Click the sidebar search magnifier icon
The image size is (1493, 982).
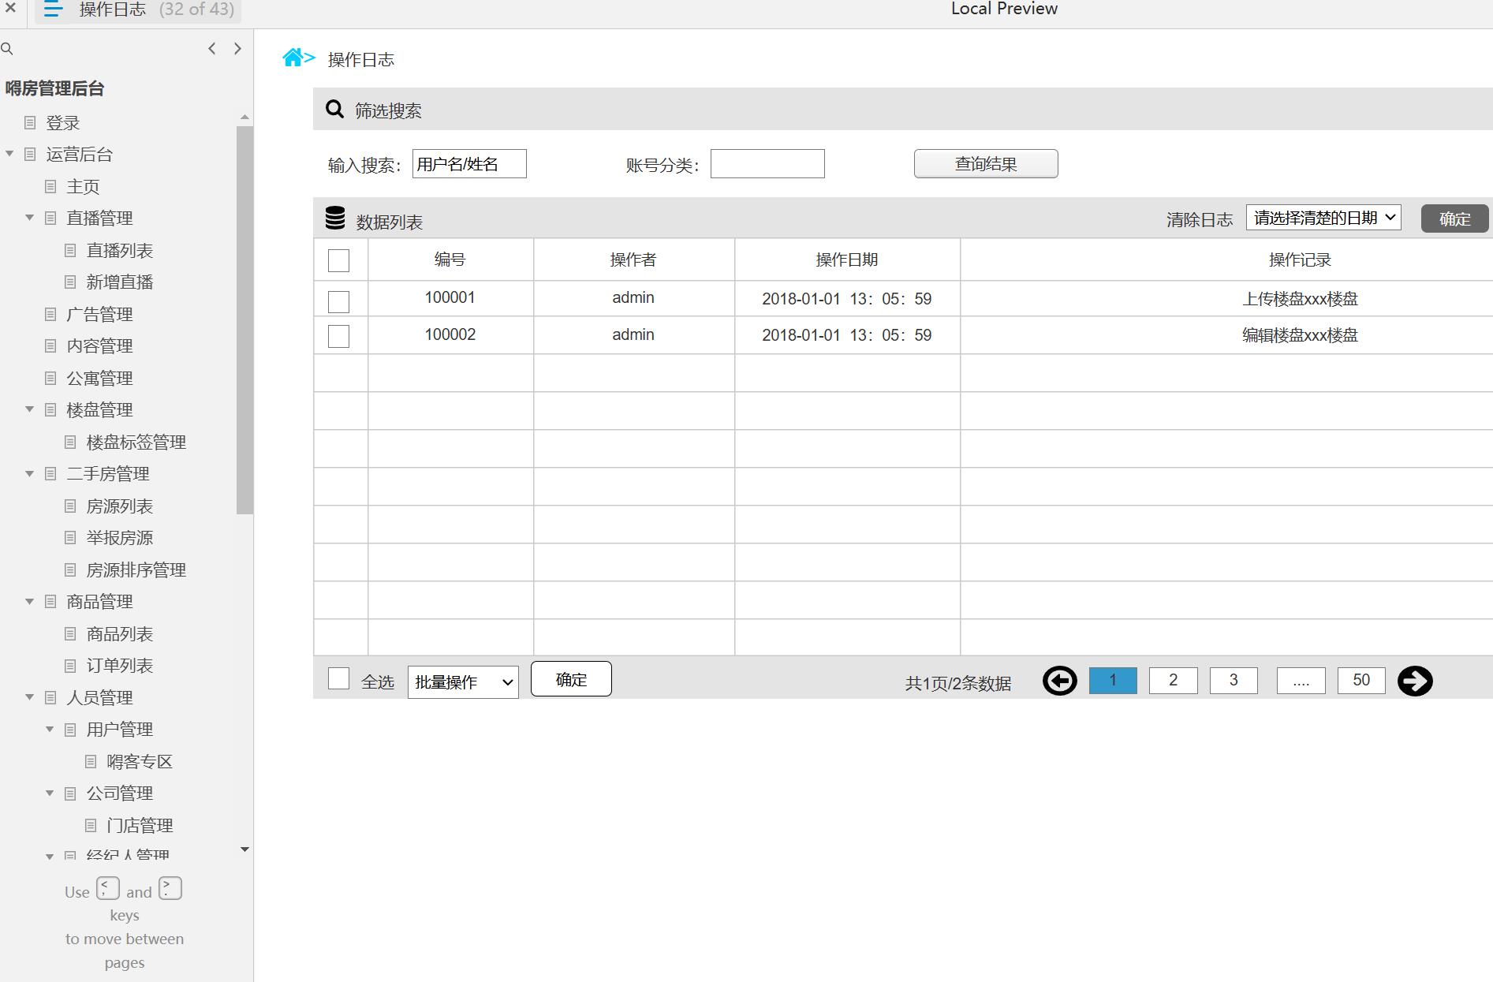(7, 49)
